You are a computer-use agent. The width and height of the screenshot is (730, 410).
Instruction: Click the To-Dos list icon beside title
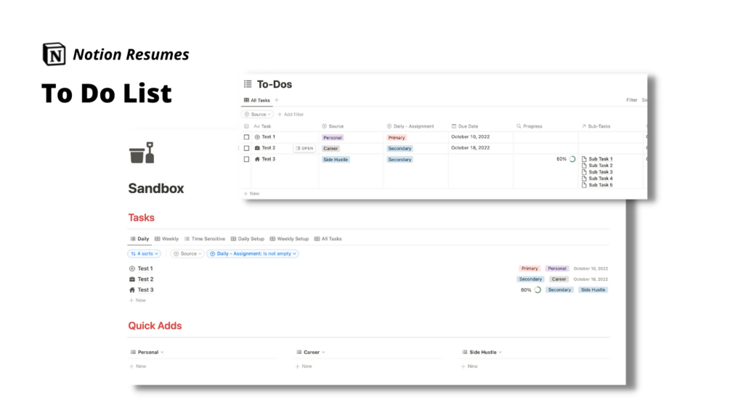[x=248, y=84]
